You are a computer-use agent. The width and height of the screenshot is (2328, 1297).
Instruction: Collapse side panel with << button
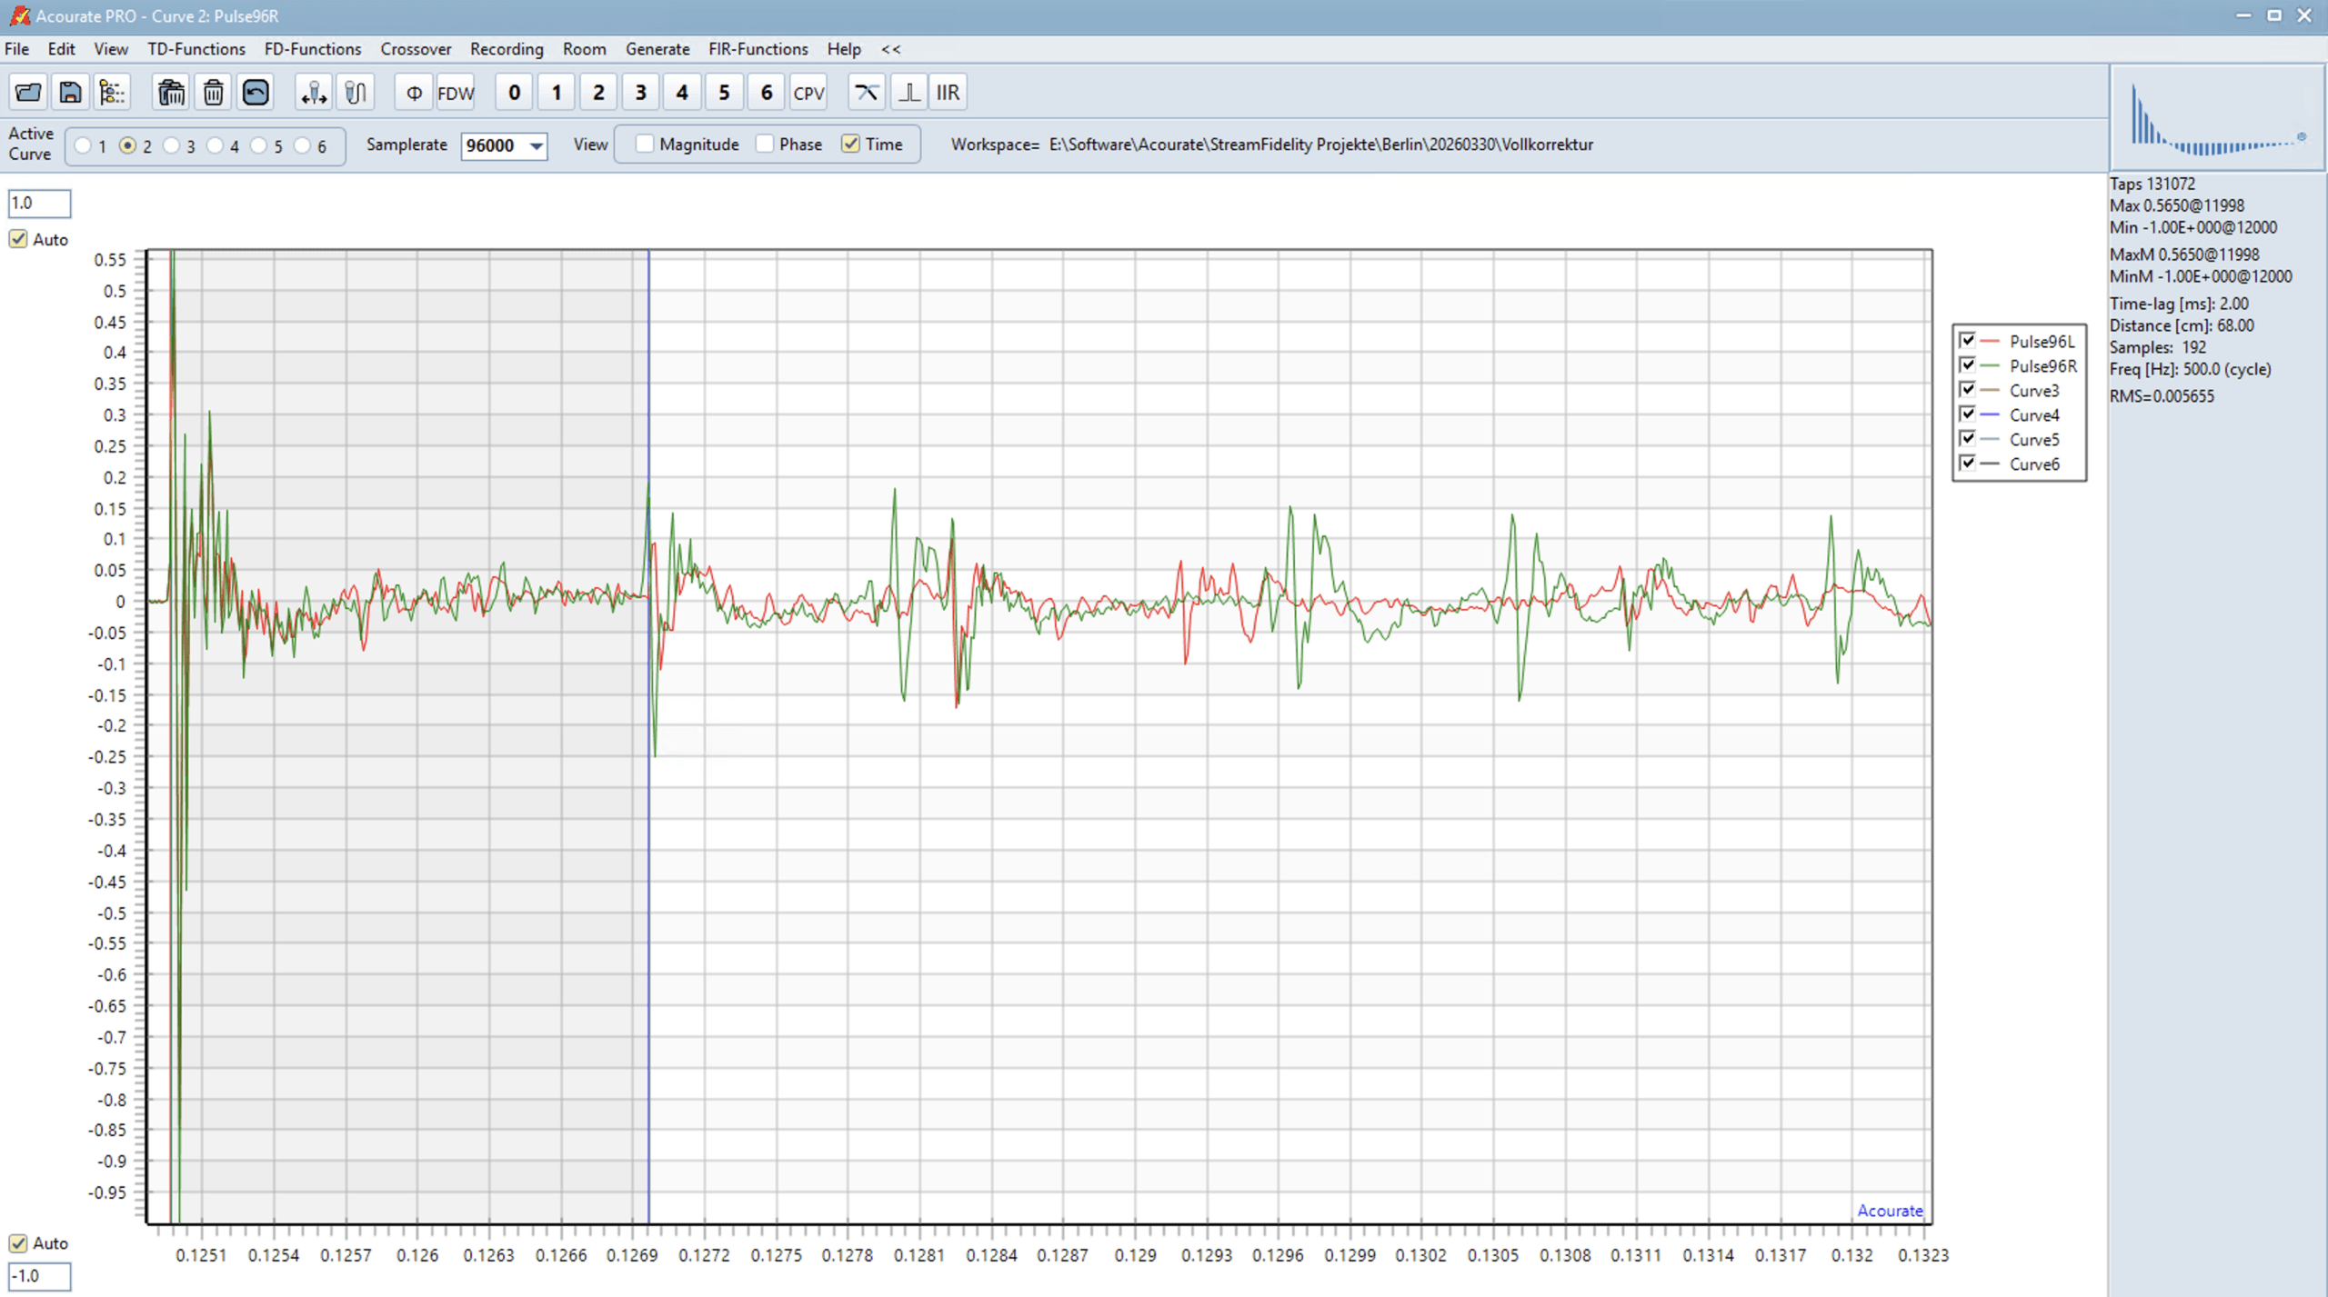[x=890, y=49]
